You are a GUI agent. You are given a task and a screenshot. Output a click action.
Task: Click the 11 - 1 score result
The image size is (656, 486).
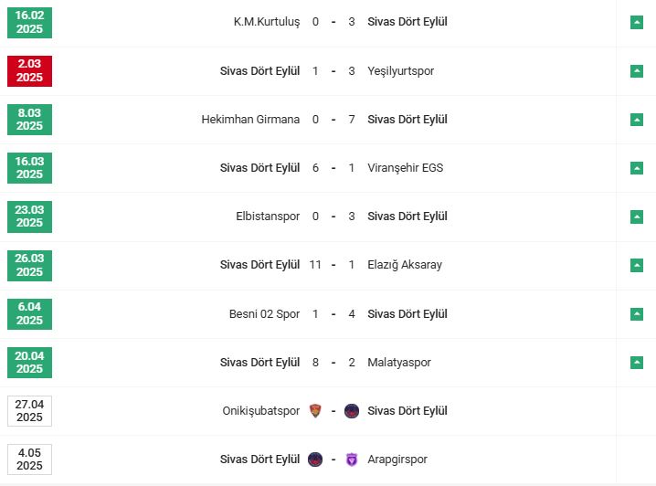pos(333,265)
